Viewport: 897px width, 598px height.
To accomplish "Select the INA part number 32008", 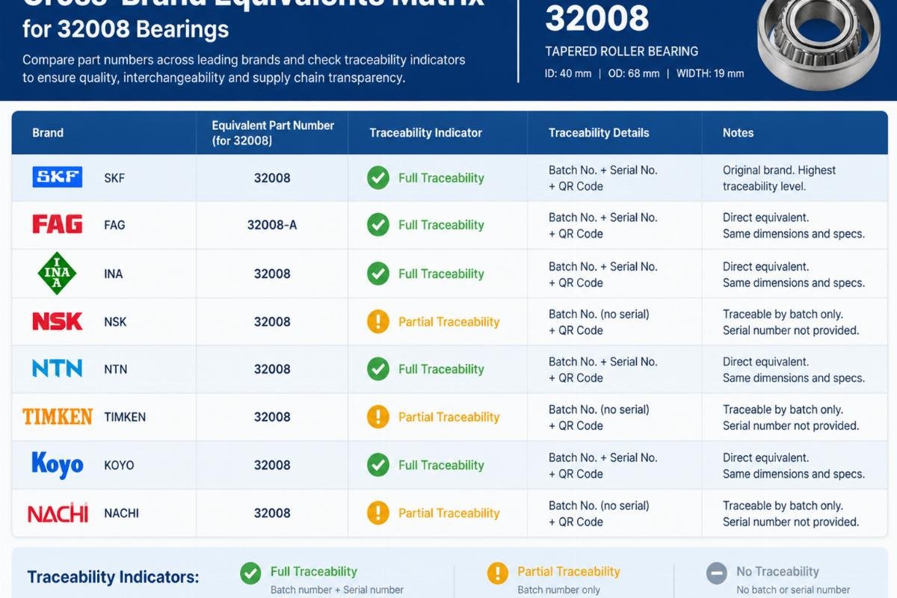I will click(x=272, y=274).
